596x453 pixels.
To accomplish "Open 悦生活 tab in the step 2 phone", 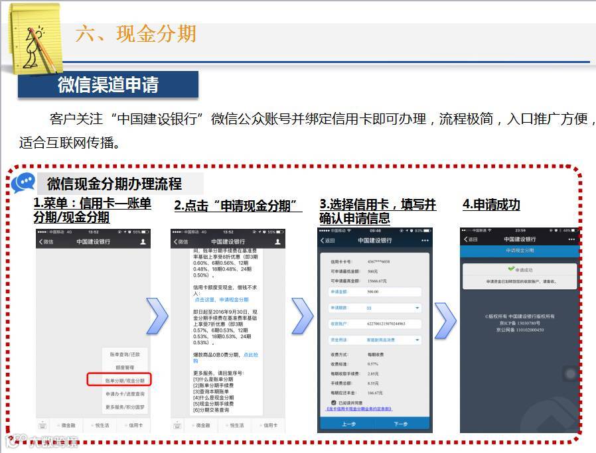I will coord(236,425).
